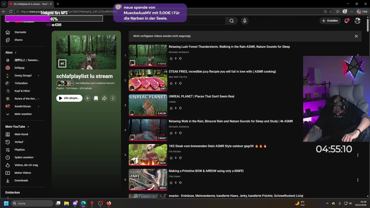Viewport: 370px width, 208px height.
Task: Open File Explorer from the taskbar
Action: tap(66, 203)
